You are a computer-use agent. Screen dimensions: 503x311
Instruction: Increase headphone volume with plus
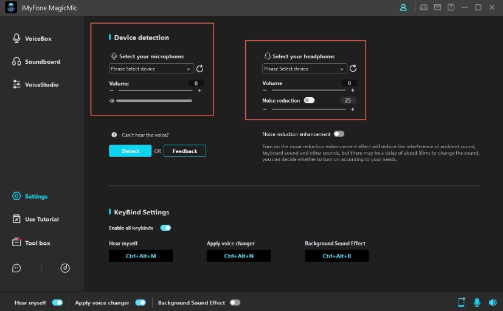[x=353, y=91]
